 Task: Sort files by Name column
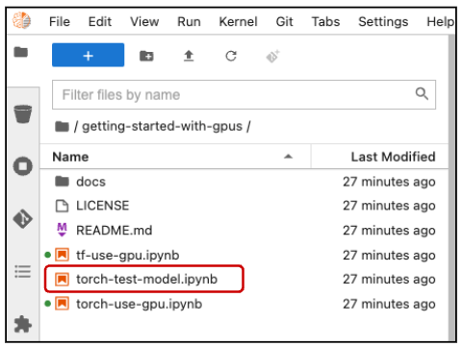(x=175, y=157)
